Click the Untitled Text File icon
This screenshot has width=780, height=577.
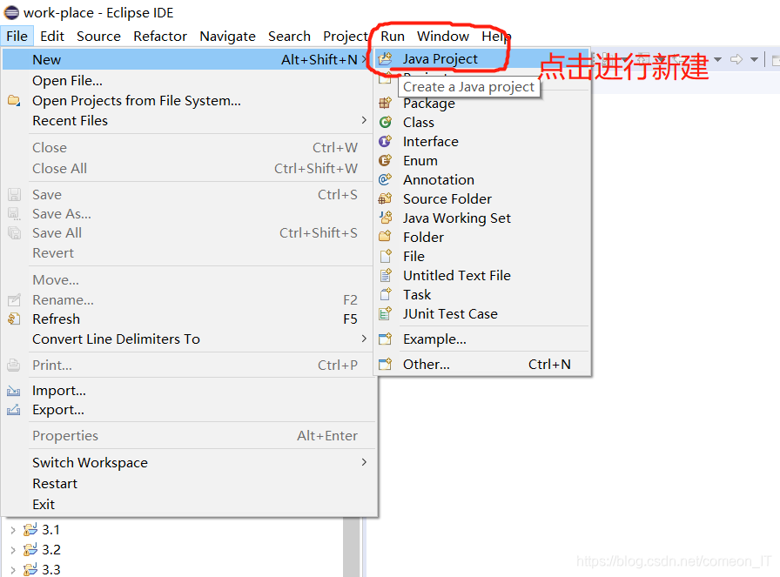385,275
